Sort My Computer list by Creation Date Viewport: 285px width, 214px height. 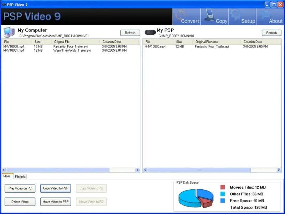click(119, 42)
